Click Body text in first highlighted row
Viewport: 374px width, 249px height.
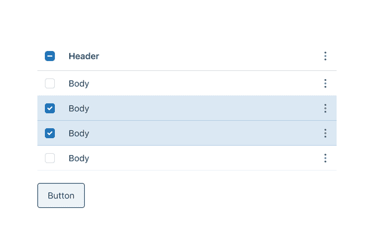pyautogui.click(x=79, y=108)
